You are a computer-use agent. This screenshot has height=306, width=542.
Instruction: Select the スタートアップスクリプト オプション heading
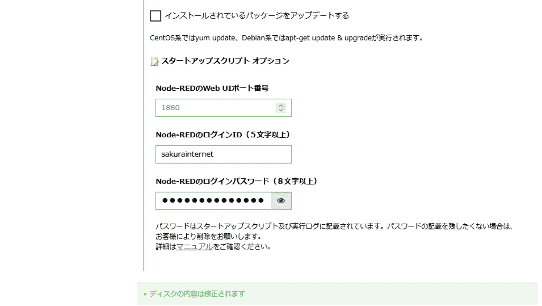point(225,61)
